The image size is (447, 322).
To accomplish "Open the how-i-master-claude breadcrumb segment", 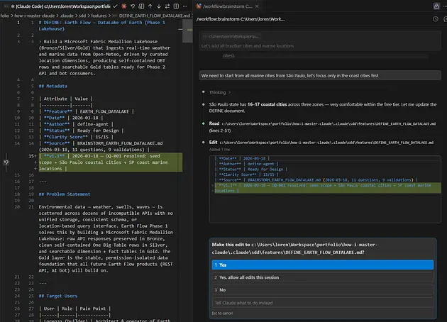I will [x=35, y=16].
